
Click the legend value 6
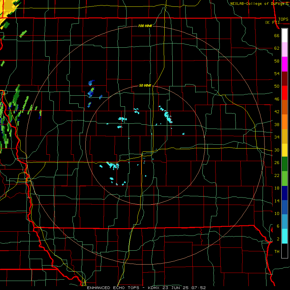278,226
